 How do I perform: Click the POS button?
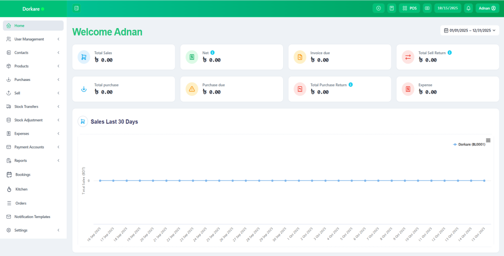[410, 8]
